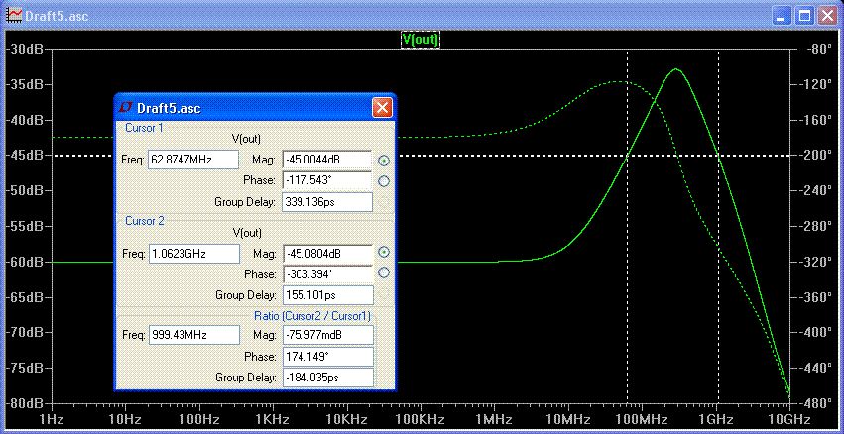The image size is (844, 434).
Task: Click the LTspice icon in cursor dialog title bar
Action: pos(127,107)
